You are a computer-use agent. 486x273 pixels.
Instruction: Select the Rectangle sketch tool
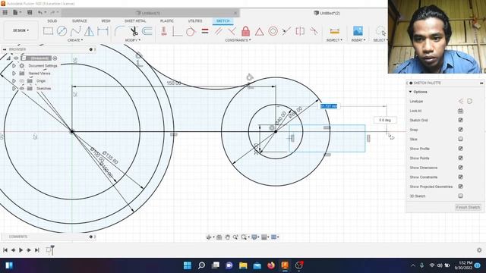48,31
